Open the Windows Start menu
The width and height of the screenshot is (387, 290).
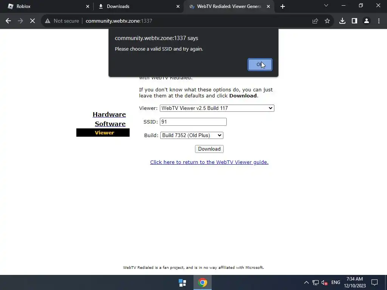point(183,282)
